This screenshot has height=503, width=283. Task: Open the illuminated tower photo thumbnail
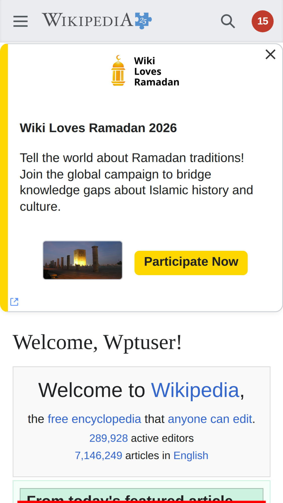(83, 260)
